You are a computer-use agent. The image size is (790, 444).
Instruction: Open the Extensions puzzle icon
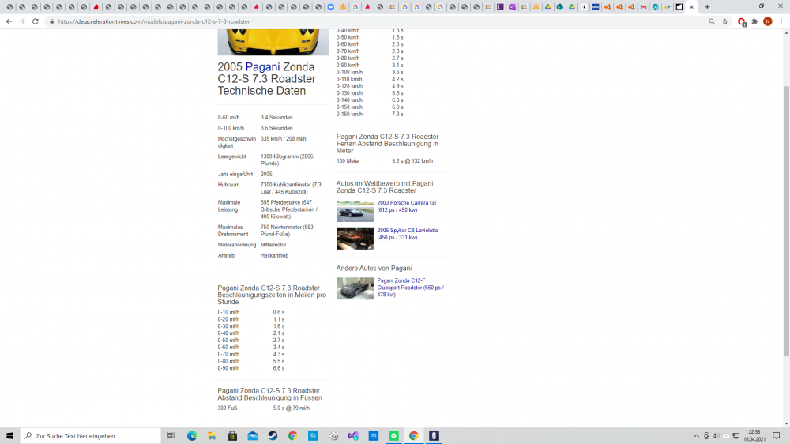pos(754,21)
